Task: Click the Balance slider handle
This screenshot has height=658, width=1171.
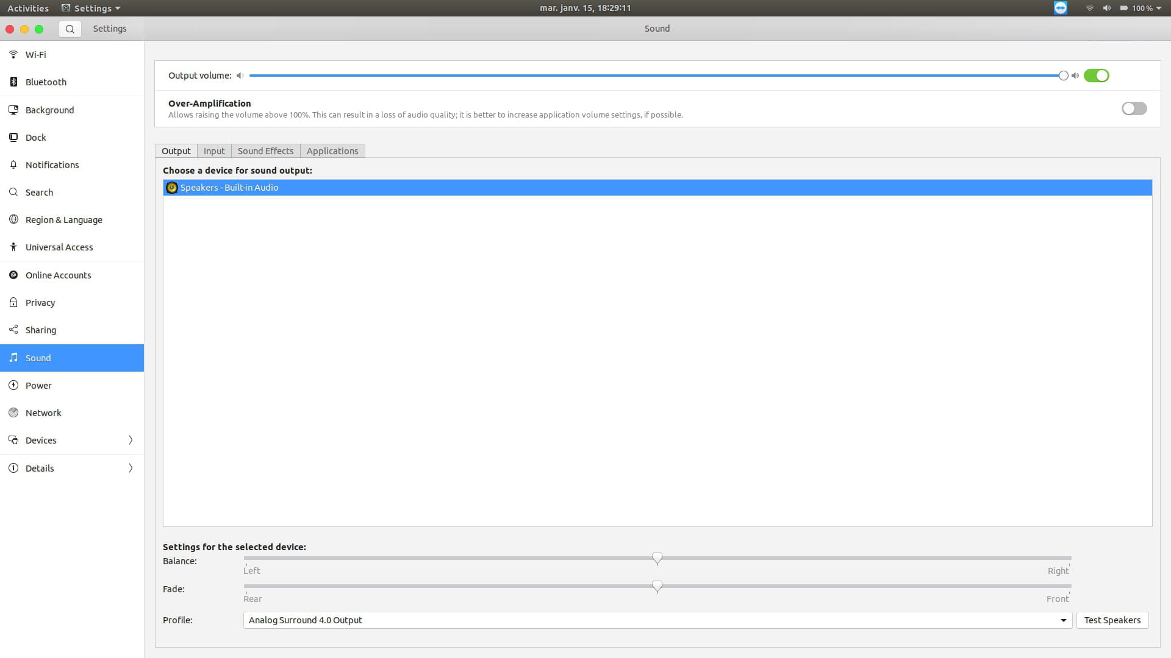Action: pos(657,558)
